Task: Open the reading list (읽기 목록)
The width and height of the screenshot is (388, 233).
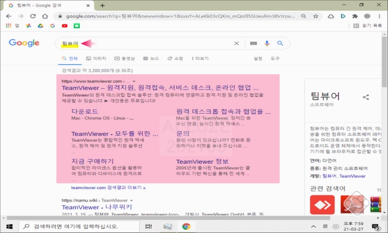Action: pyautogui.click(x=367, y=25)
